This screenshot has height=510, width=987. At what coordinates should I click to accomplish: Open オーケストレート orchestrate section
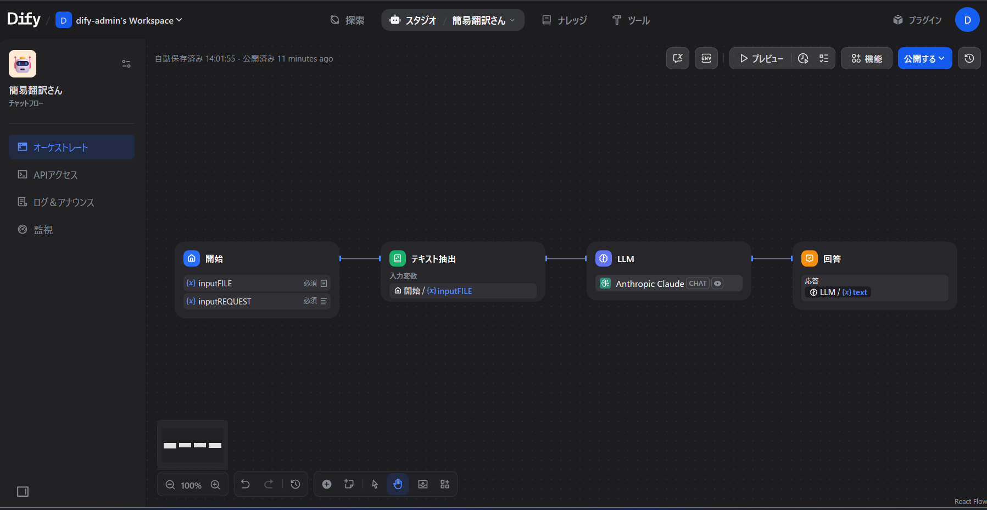(71, 147)
